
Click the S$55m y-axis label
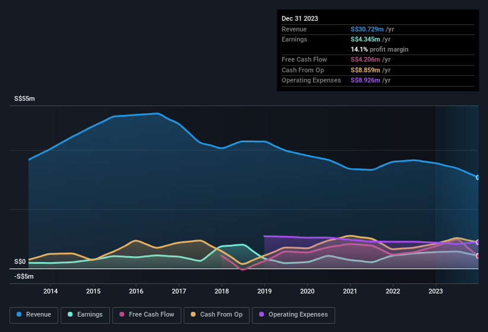[x=24, y=98]
